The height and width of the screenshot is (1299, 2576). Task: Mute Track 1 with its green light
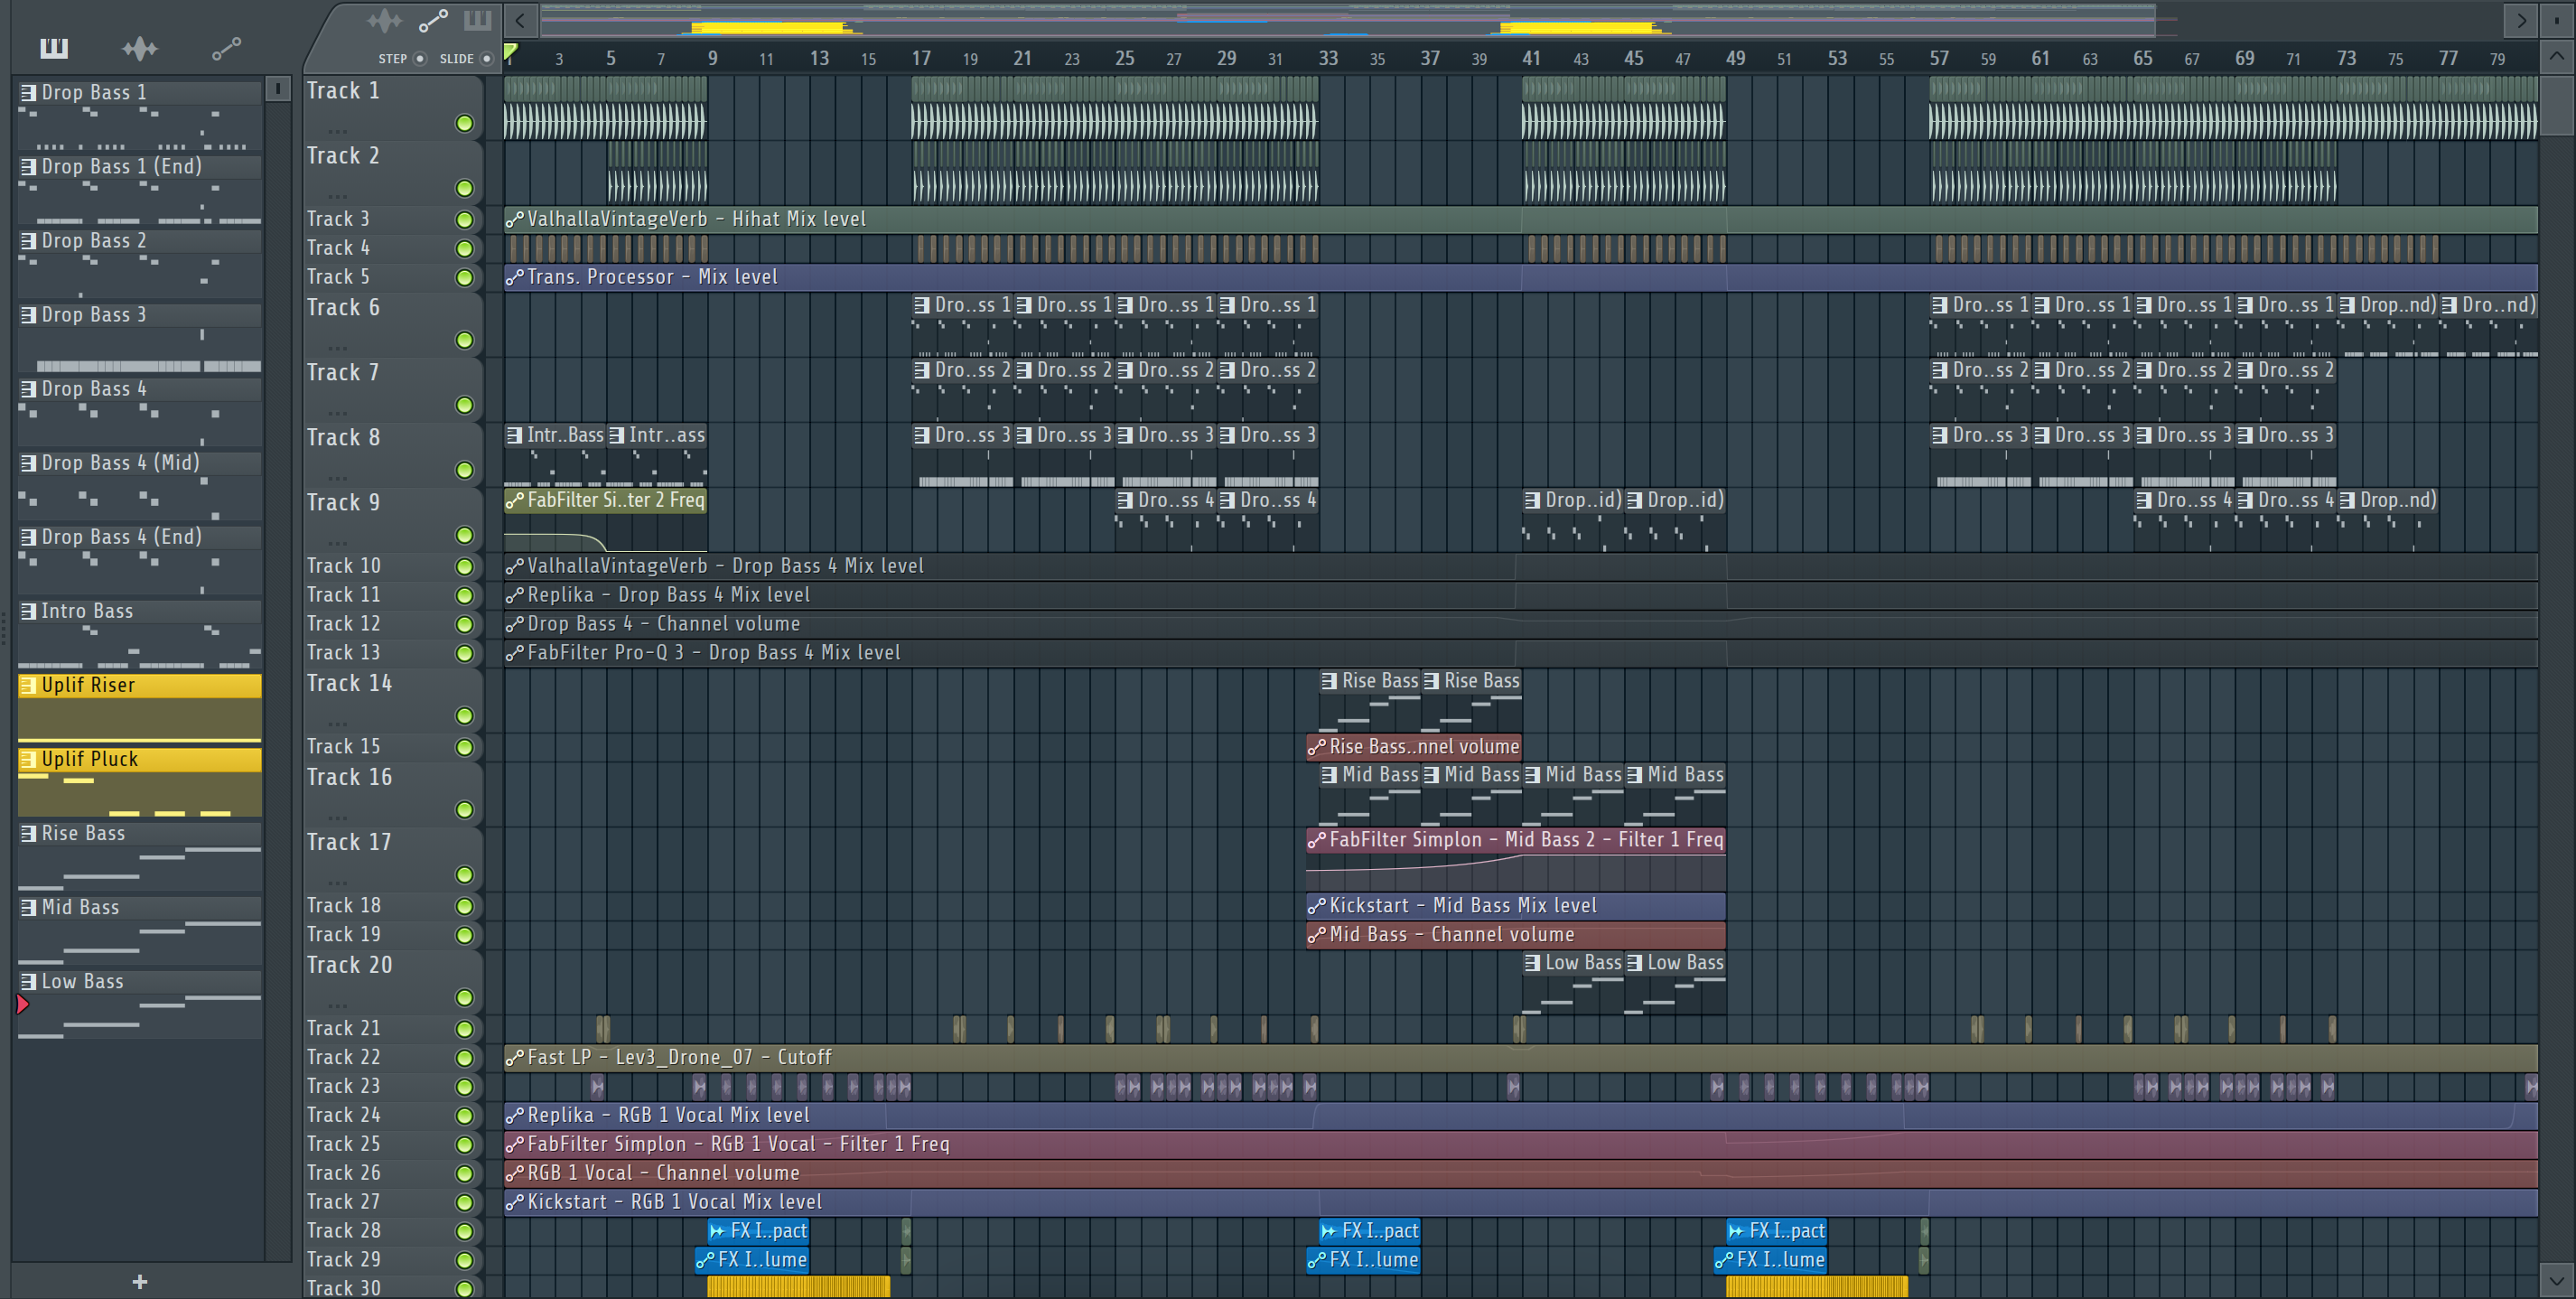pos(464,123)
